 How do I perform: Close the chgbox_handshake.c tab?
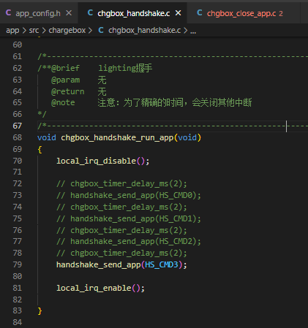coord(179,13)
